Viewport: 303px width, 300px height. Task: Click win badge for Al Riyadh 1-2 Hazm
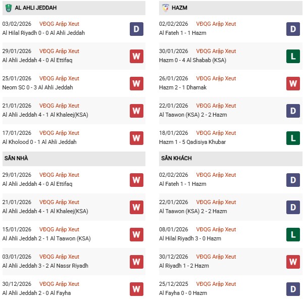coord(293,262)
